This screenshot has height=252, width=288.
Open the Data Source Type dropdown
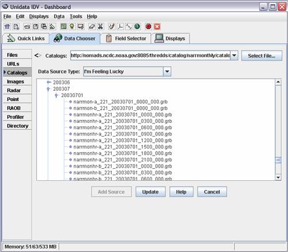167,71
